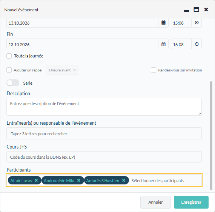Click the start time field 15:08
Image resolution: width=215 pixels, height=212 pixels.
pos(181,23)
